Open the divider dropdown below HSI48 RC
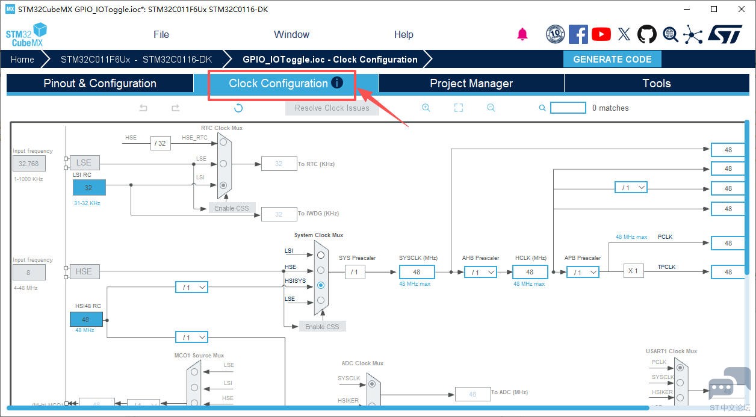Image resolution: width=756 pixels, height=417 pixels. tap(191, 337)
